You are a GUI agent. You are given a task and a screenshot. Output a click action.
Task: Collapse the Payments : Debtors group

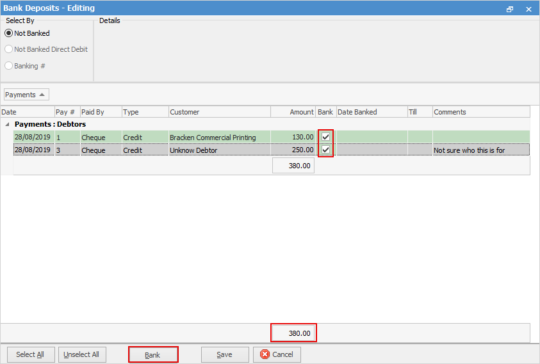[x=7, y=124]
